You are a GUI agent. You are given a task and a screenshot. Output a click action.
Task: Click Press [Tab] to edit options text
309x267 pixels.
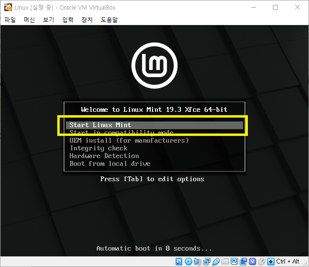pos(152,179)
